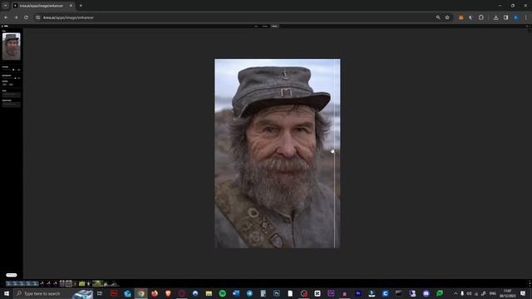Screen dimensions: 532x299
Task: Close the Krea browser tab
Action: tap(71, 6)
